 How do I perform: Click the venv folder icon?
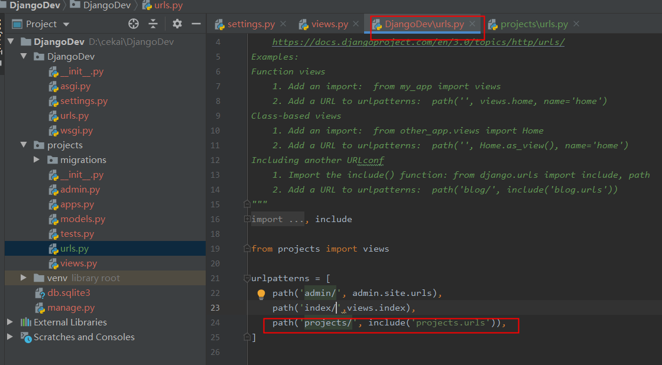39,278
